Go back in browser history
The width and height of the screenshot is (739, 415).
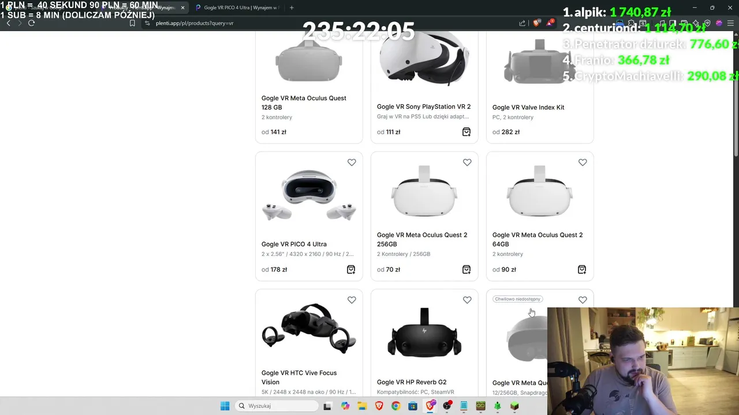[8, 23]
